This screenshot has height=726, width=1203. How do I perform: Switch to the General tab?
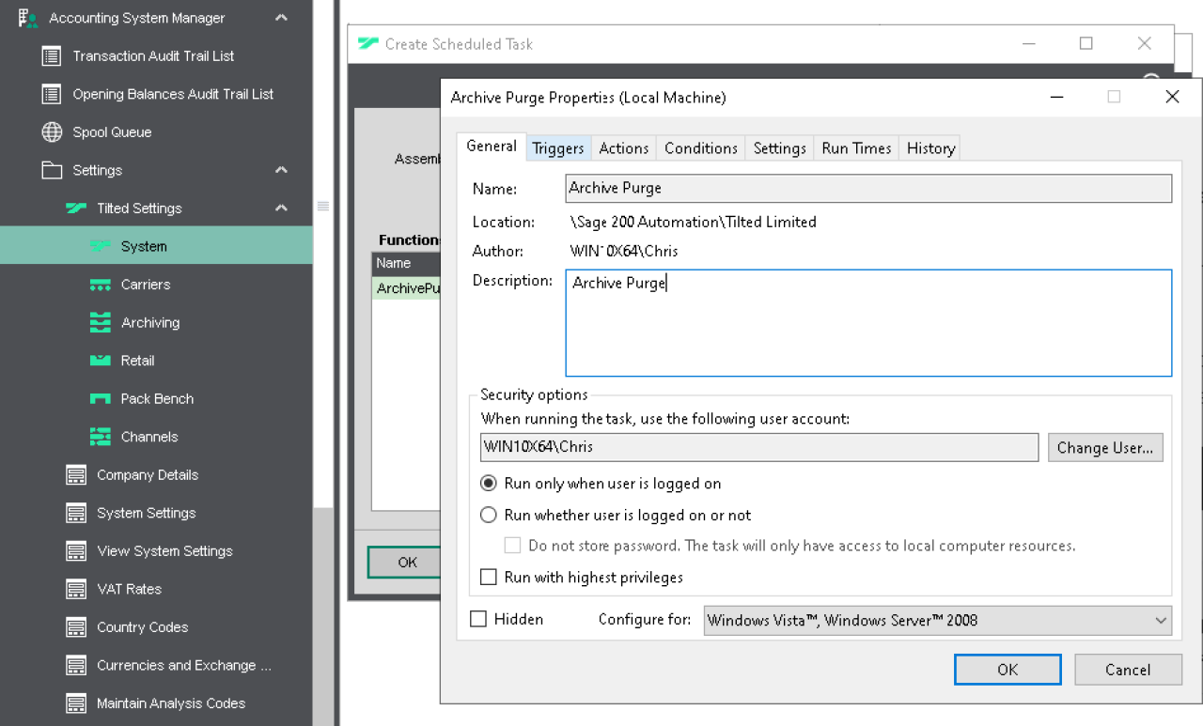click(492, 147)
